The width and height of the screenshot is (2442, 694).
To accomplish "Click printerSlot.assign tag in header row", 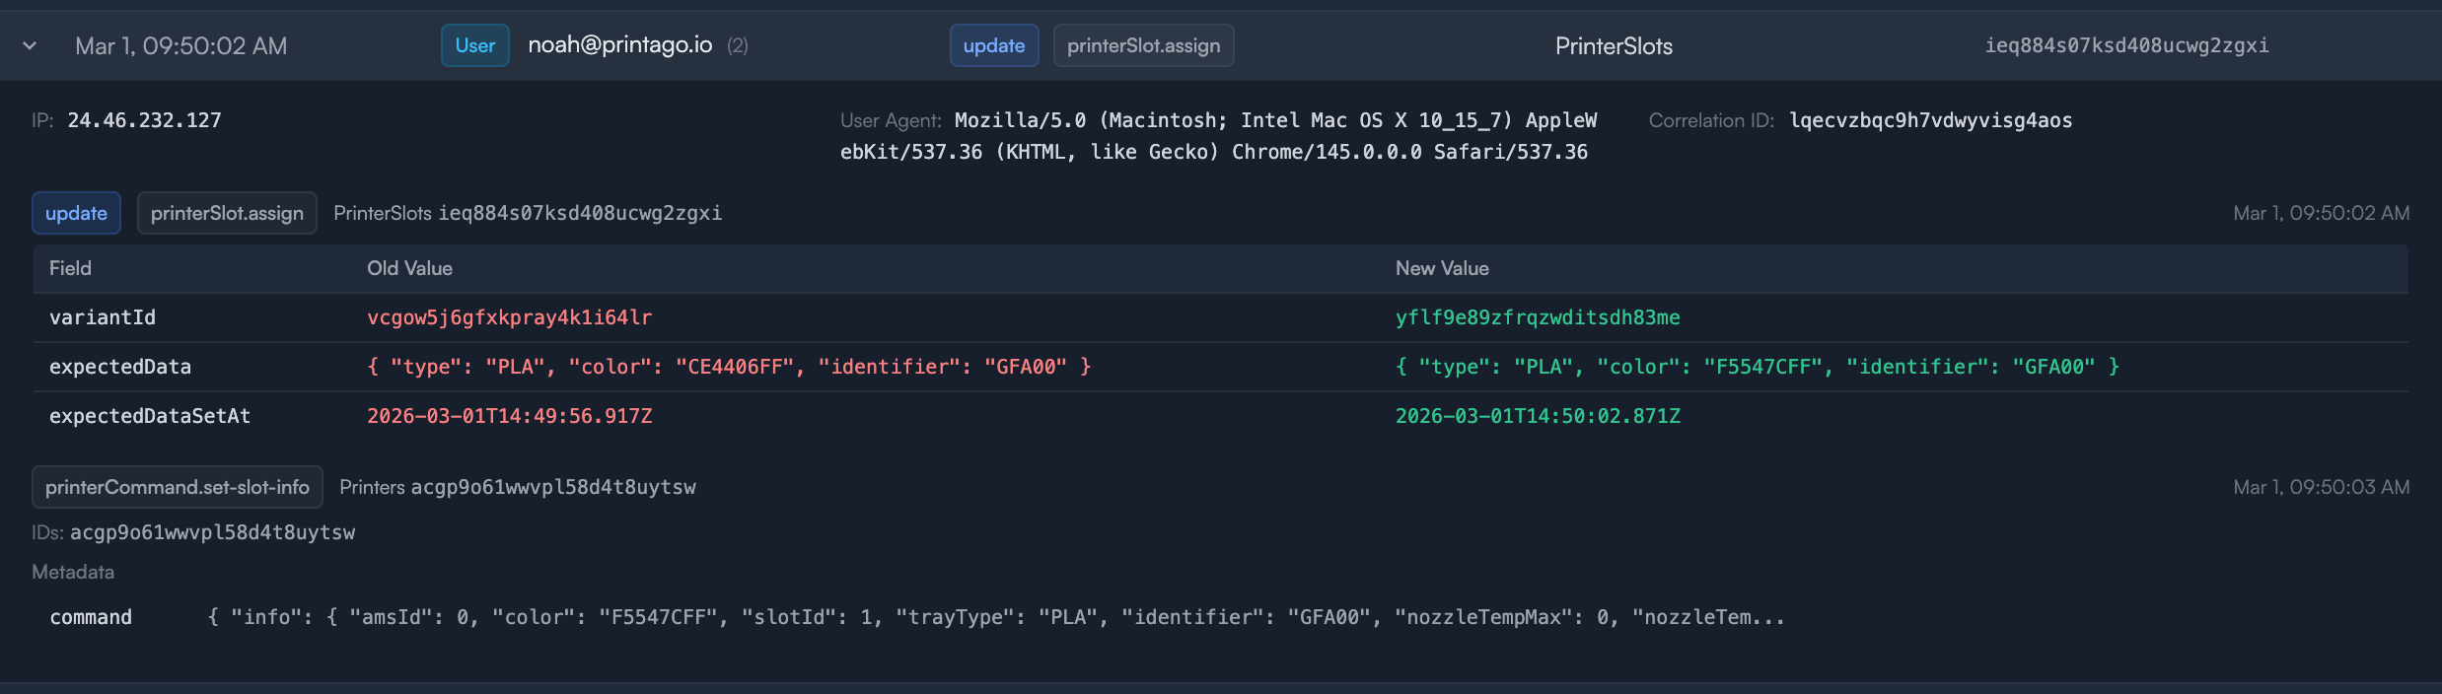I will pos(1144,45).
